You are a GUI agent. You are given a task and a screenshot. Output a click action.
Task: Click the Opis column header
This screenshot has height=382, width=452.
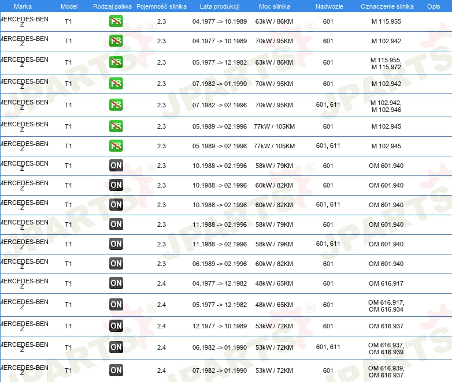tap(434, 6)
